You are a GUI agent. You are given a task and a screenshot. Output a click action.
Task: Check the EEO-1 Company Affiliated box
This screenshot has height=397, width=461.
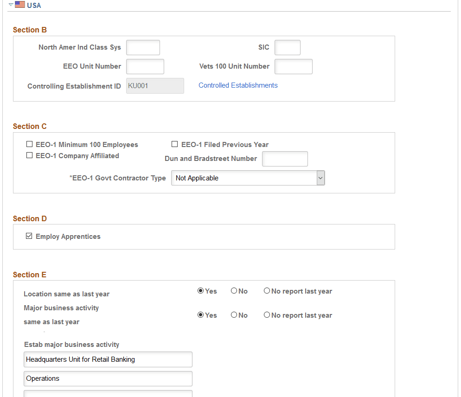click(x=30, y=155)
